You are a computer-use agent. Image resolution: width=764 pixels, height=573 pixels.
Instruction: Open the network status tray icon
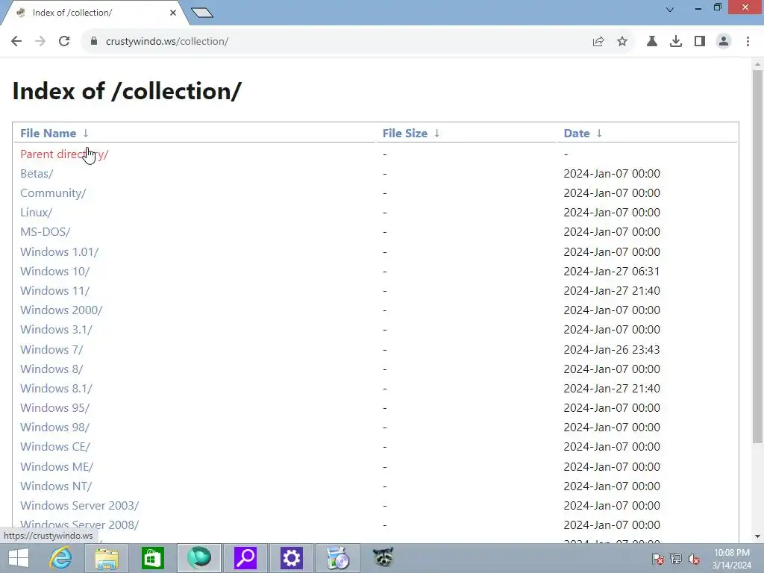tap(676, 559)
